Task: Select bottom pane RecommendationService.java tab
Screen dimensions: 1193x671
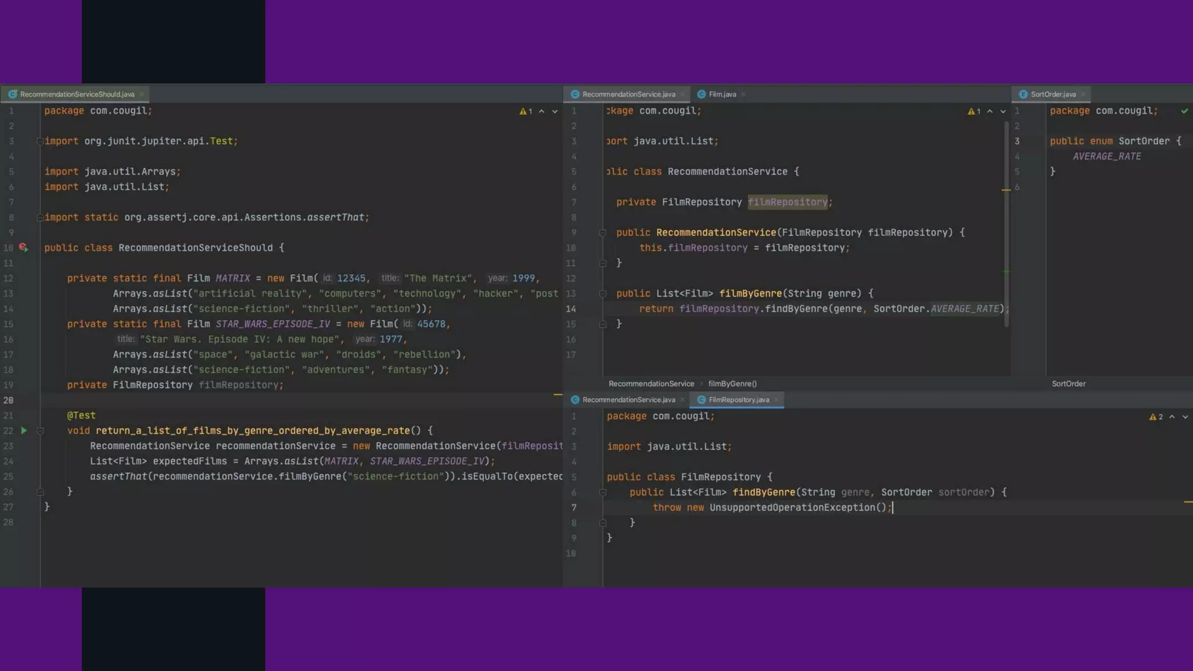Action: pos(628,400)
